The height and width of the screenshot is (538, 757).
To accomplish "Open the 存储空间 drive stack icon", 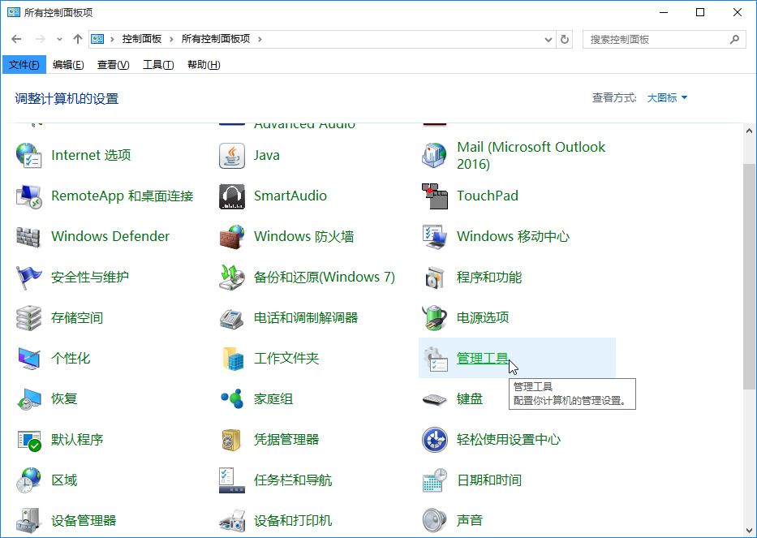I will point(28,318).
